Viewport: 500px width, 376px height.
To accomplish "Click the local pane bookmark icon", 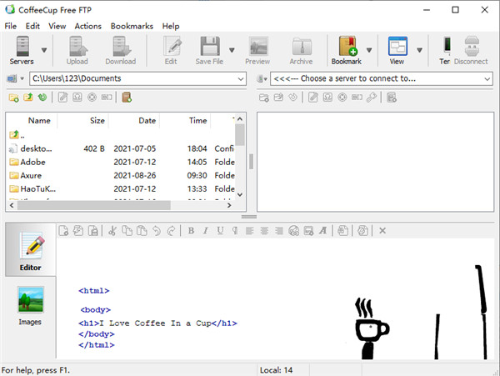I will pos(127,98).
